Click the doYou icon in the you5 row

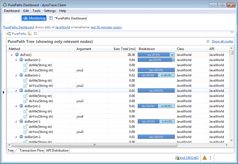[25, 132]
